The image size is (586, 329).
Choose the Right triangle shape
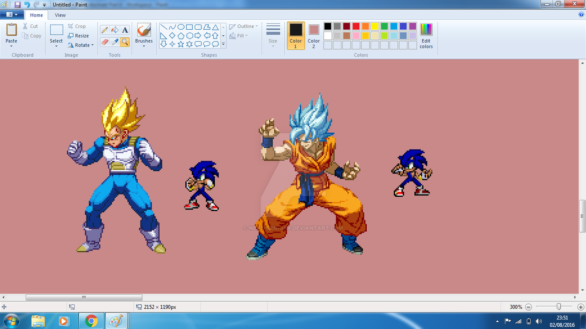pos(163,36)
